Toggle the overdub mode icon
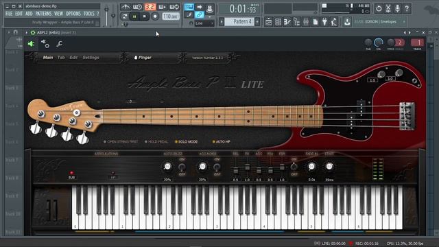The height and width of the screenshot is (247, 439). click(x=162, y=7)
